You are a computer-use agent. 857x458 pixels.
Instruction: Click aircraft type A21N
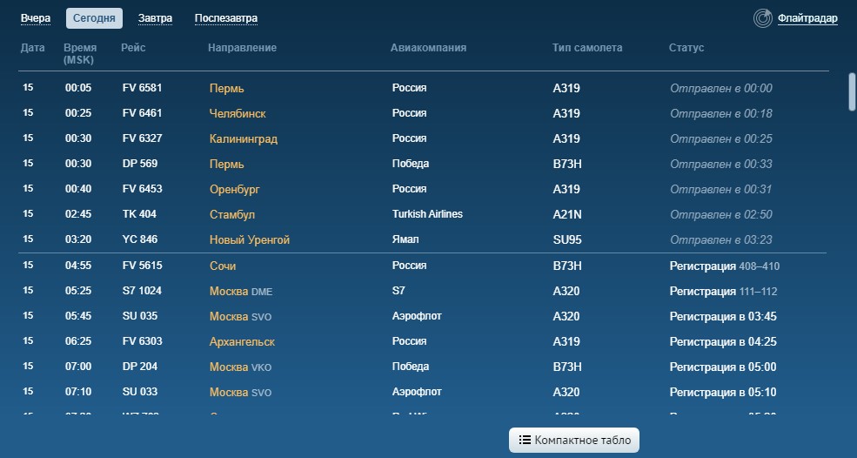tap(567, 214)
